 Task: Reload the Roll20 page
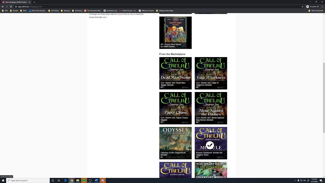(11, 7)
